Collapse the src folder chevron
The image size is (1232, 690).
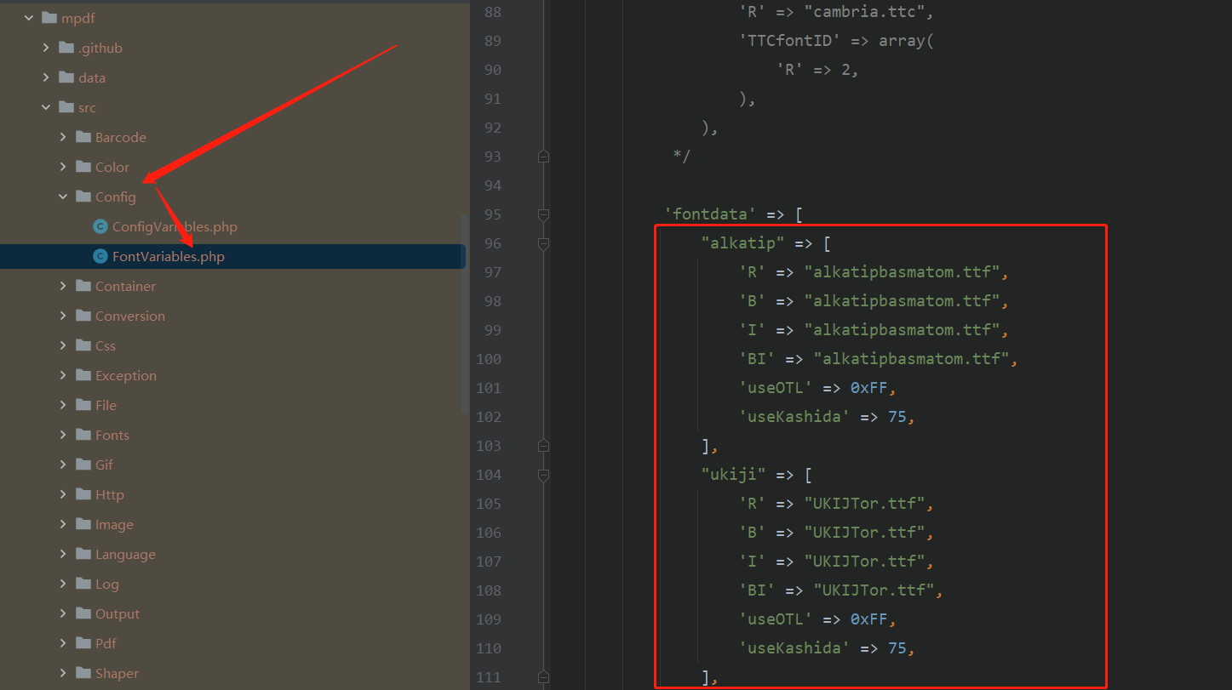pos(46,107)
